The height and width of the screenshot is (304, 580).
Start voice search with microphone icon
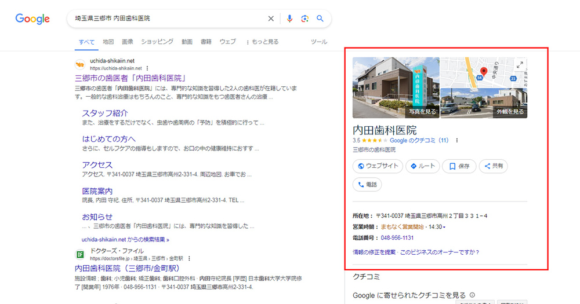pyautogui.click(x=290, y=19)
